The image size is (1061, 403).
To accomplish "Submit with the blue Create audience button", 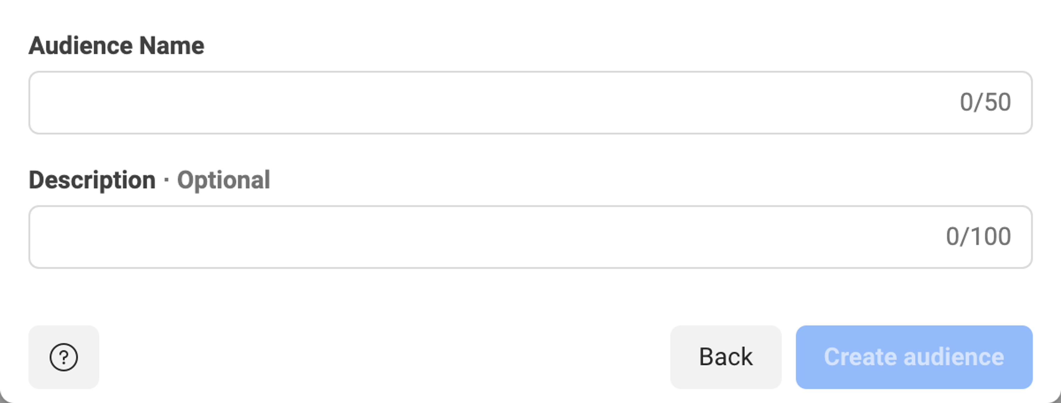I will pos(914,357).
